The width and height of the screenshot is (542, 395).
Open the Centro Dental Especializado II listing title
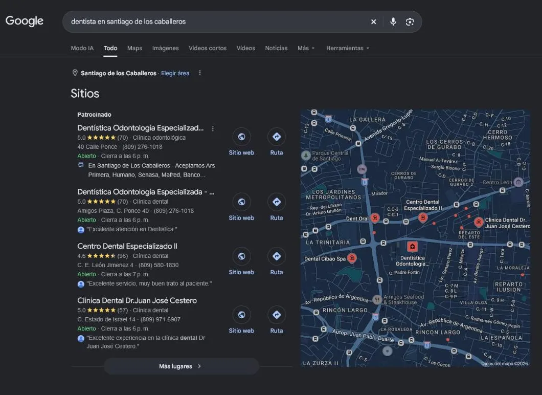tap(127, 246)
